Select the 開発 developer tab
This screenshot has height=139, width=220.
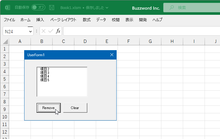[143, 20]
